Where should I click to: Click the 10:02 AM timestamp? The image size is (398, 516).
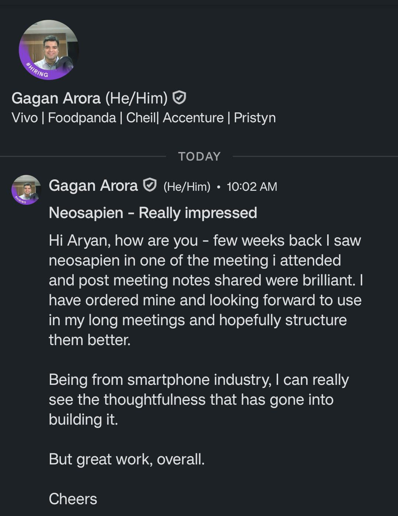coord(252,187)
